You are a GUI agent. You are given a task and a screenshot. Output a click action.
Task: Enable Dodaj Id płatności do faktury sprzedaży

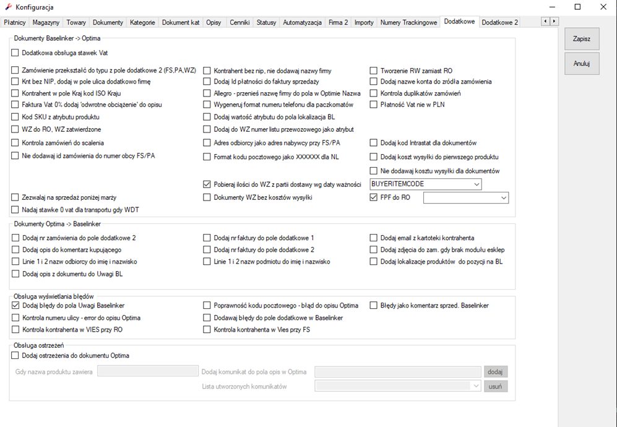coord(207,82)
